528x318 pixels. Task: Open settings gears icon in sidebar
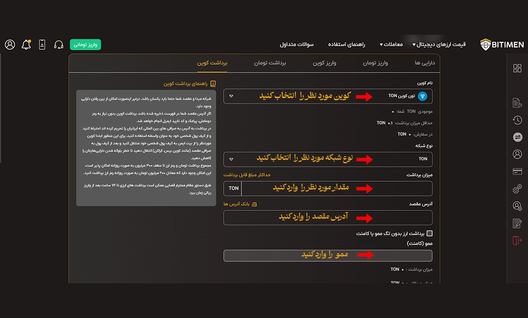[x=517, y=189]
